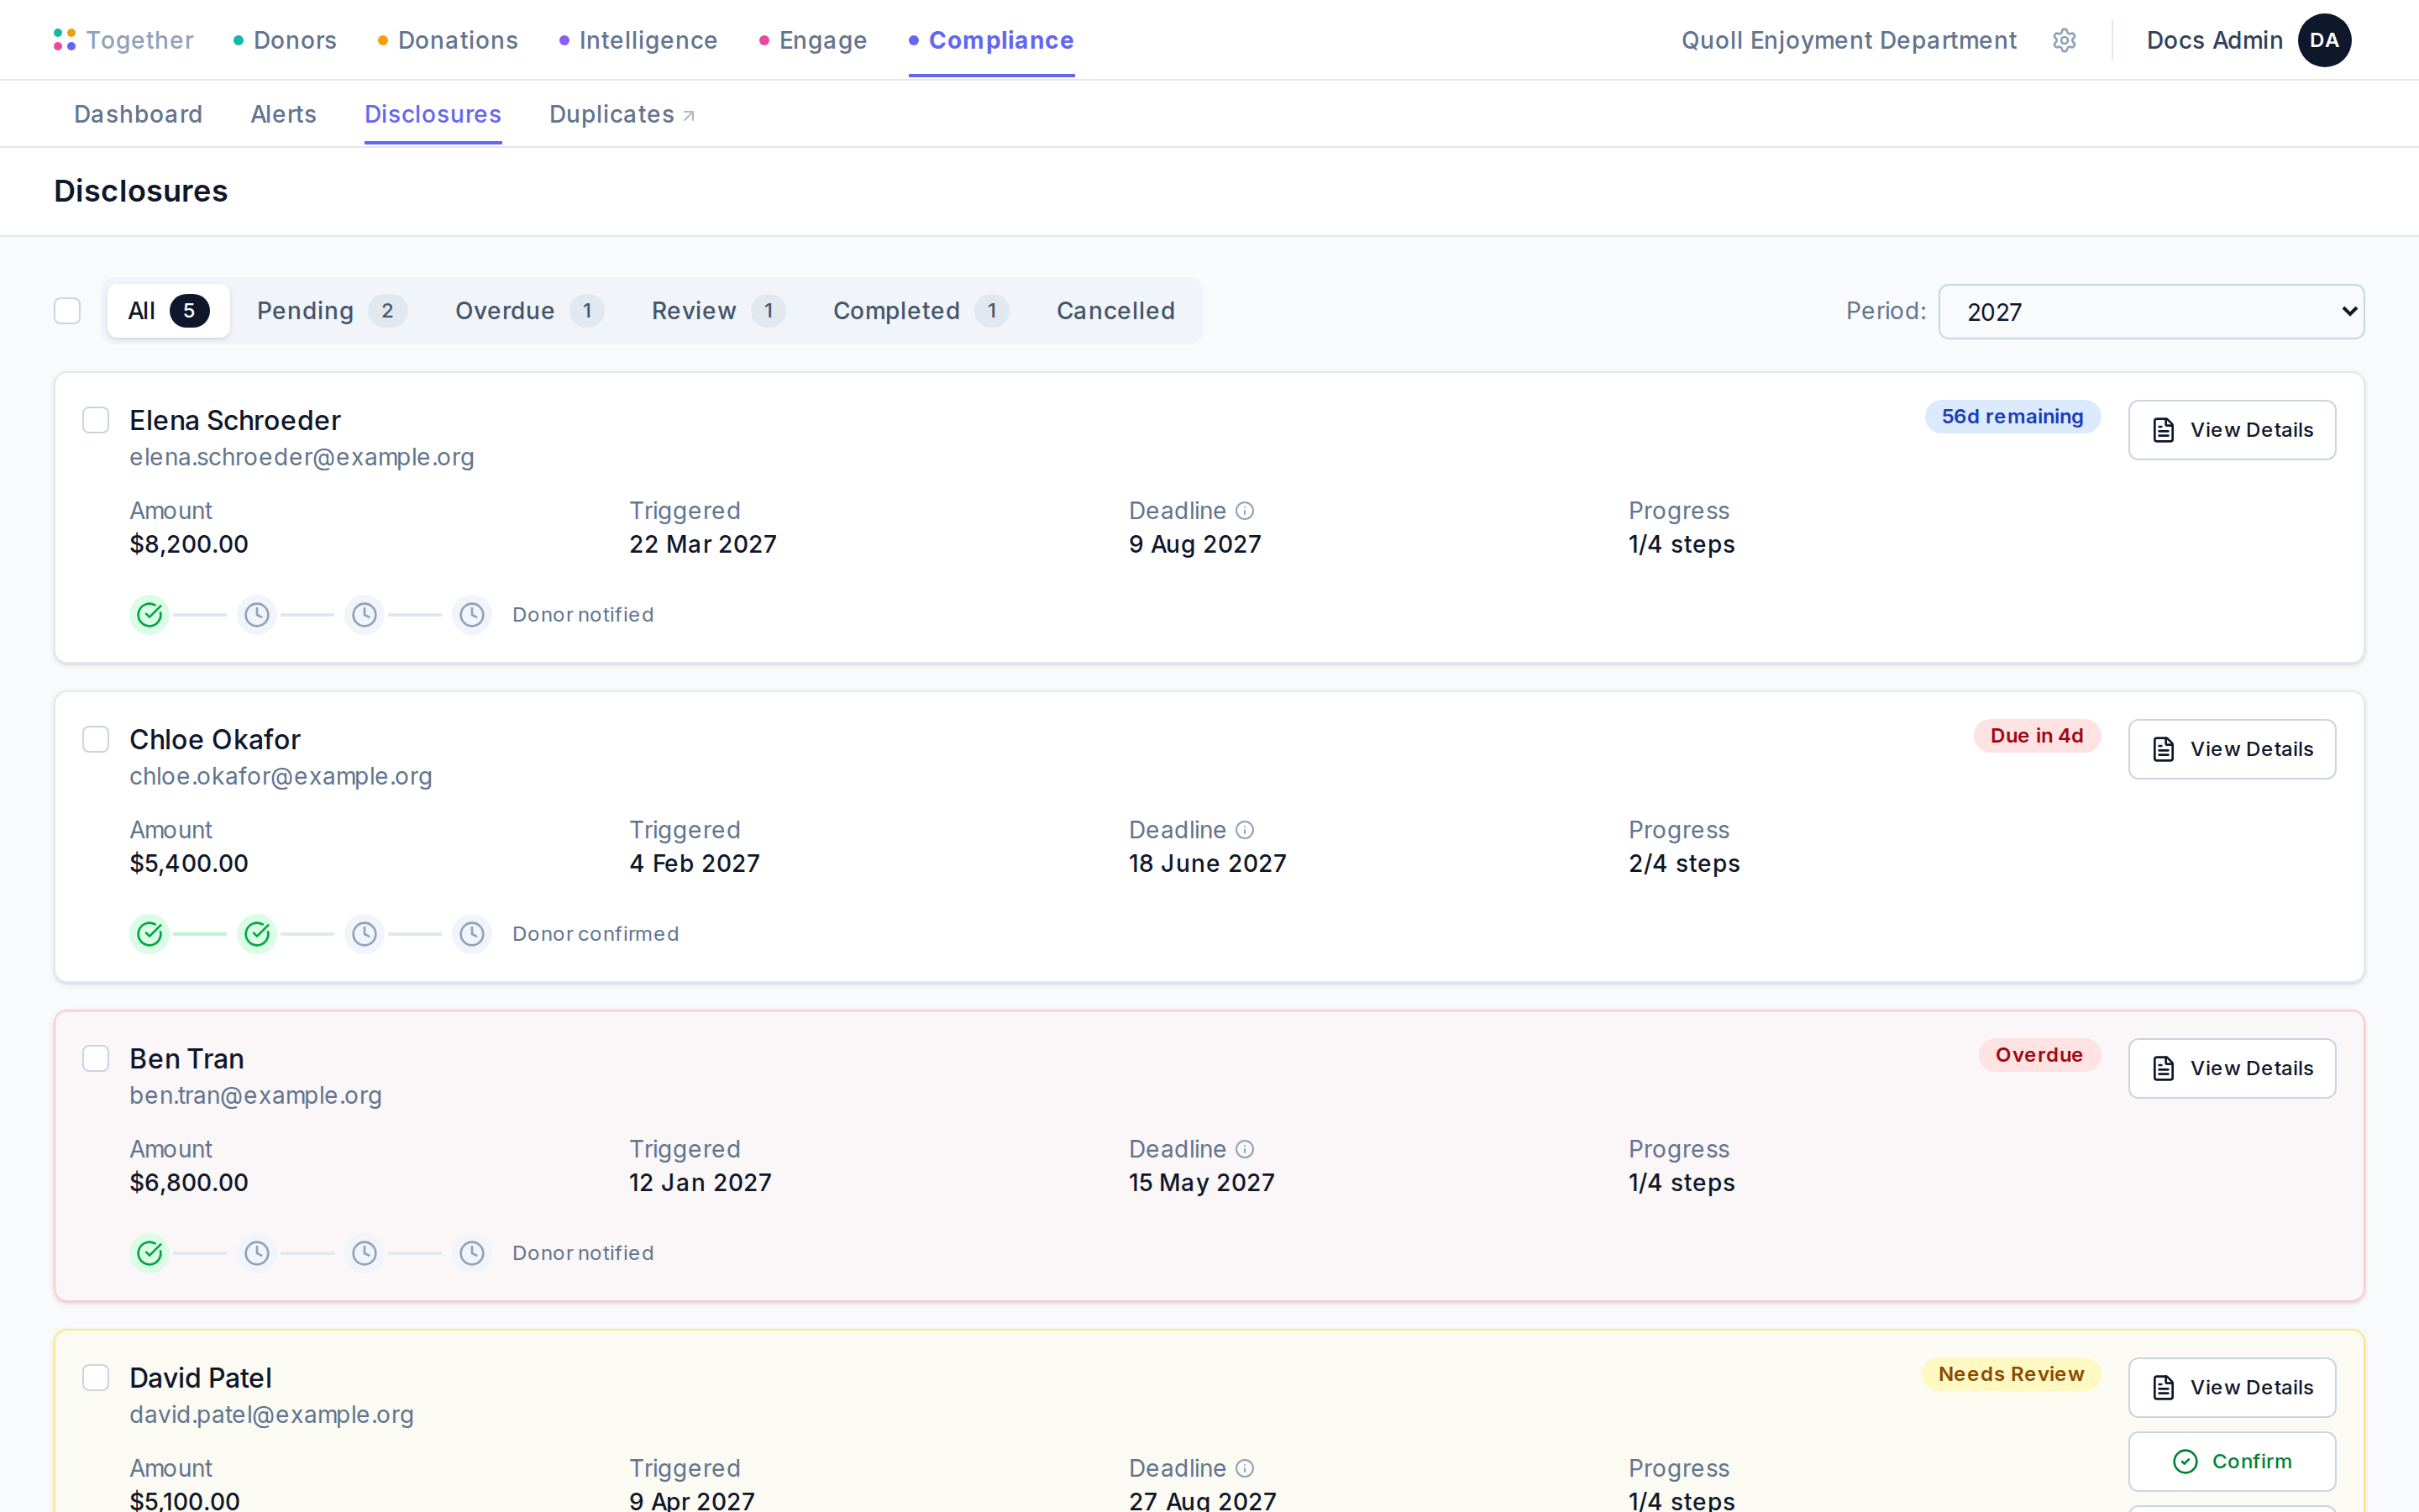2419x1512 pixels.
Task: Open the Compliance menu
Action: pos(992,40)
